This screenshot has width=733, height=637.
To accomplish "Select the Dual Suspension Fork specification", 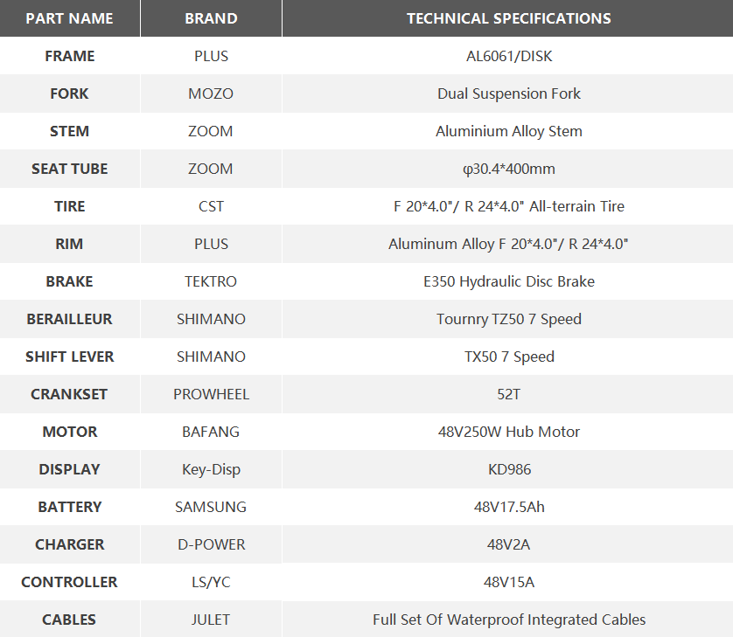I will click(508, 93).
